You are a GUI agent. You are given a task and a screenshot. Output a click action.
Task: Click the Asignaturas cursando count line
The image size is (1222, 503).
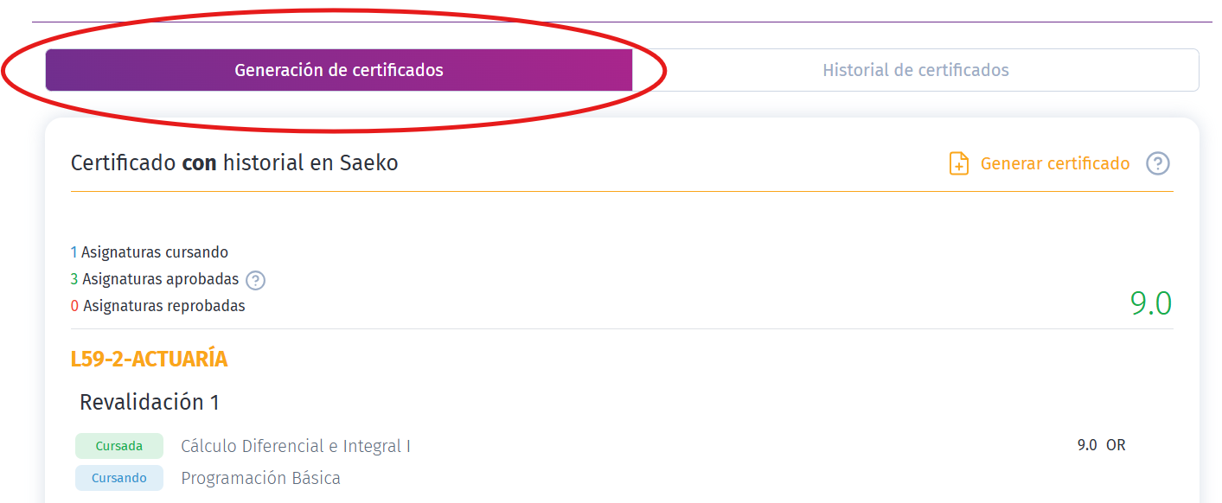(x=150, y=252)
